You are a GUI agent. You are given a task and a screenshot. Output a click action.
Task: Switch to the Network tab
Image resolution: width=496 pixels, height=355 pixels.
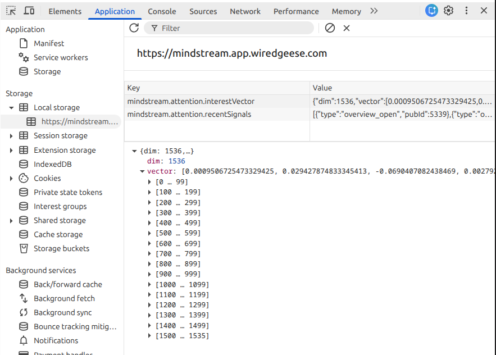pos(245,11)
